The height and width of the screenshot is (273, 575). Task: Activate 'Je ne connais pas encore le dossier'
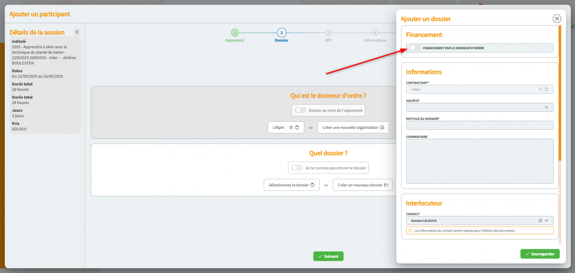[x=296, y=167]
